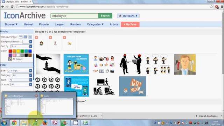Viewport: 224px width, 126px height.
Task: Filter by the green color swatch
Action: click(22, 51)
